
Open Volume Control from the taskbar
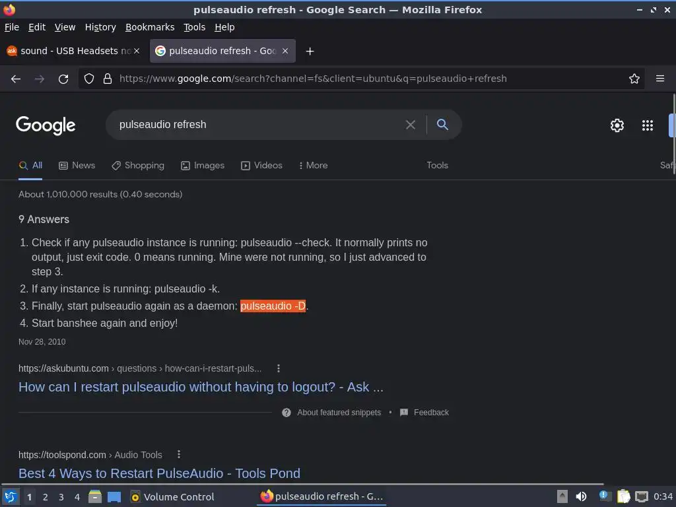click(172, 496)
